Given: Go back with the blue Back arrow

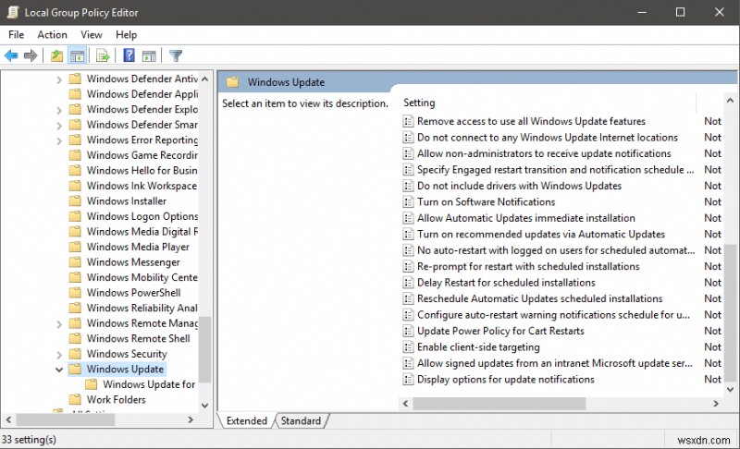Looking at the screenshot, I should coord(11,55).
